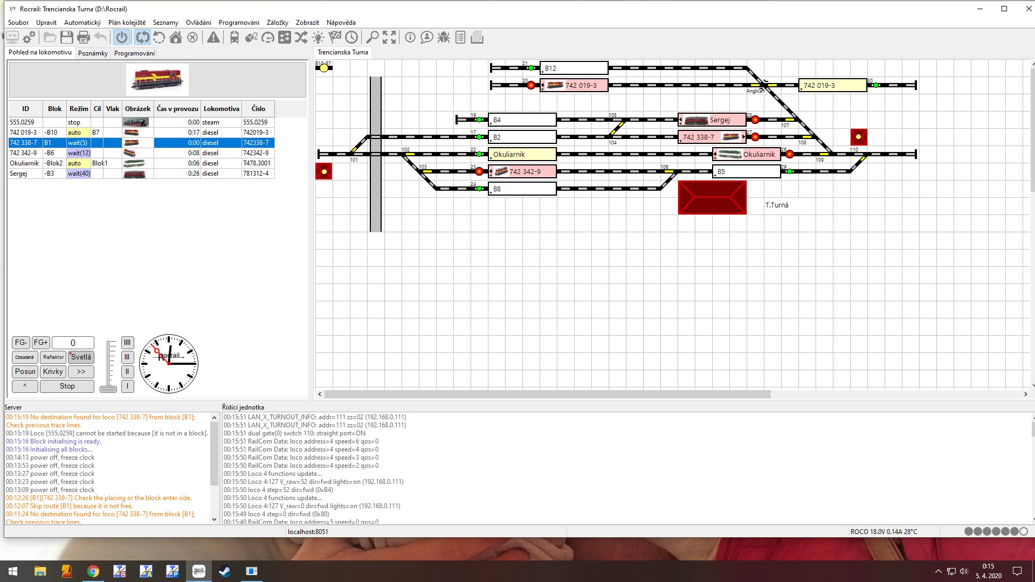The height and width of the screenshot is (582, 1035).
Task: Click the magnifier zoom icon
Action: (372, 37)
